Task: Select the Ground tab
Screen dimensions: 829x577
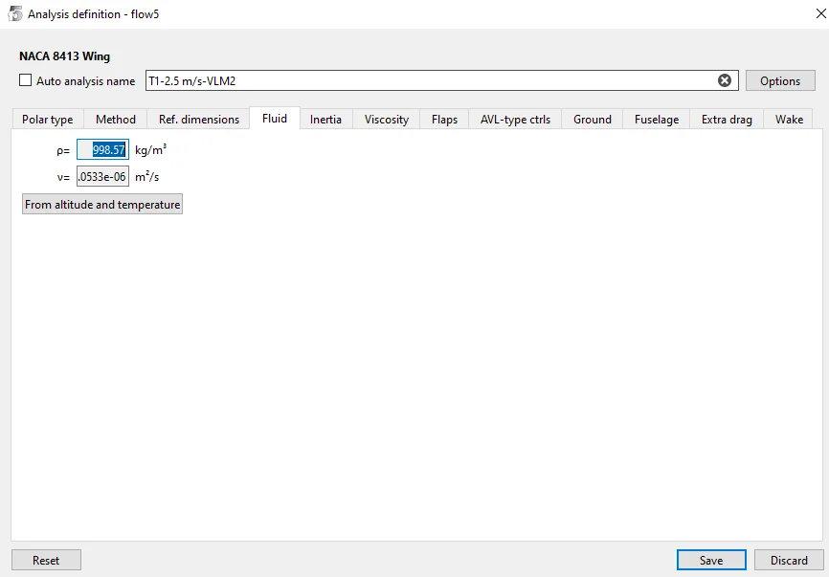Action: [593, 120]
